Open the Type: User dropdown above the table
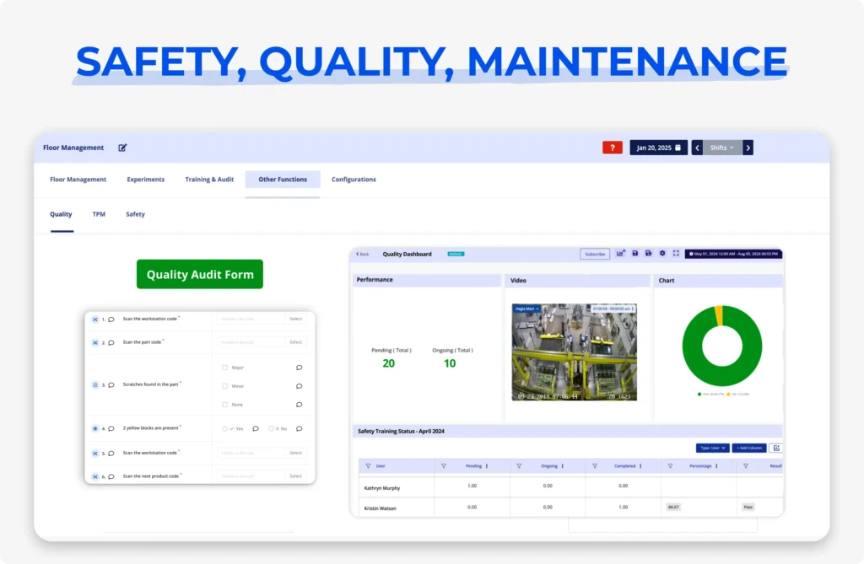Viewport: 864px width, 564px height. click(x=712, y=449)
